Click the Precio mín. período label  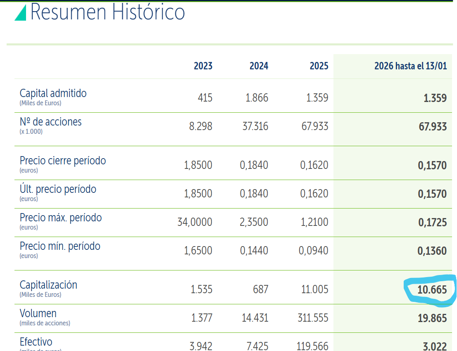pos(60,247)
